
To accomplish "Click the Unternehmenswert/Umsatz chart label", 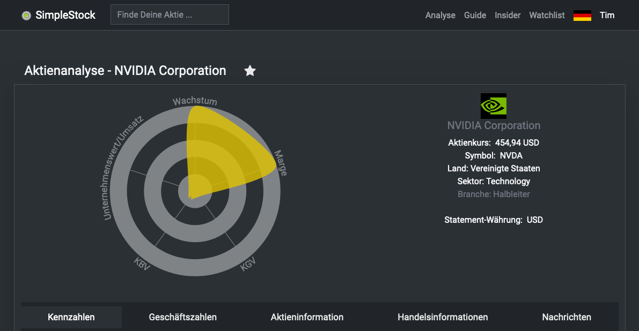I will click(121, 168).
